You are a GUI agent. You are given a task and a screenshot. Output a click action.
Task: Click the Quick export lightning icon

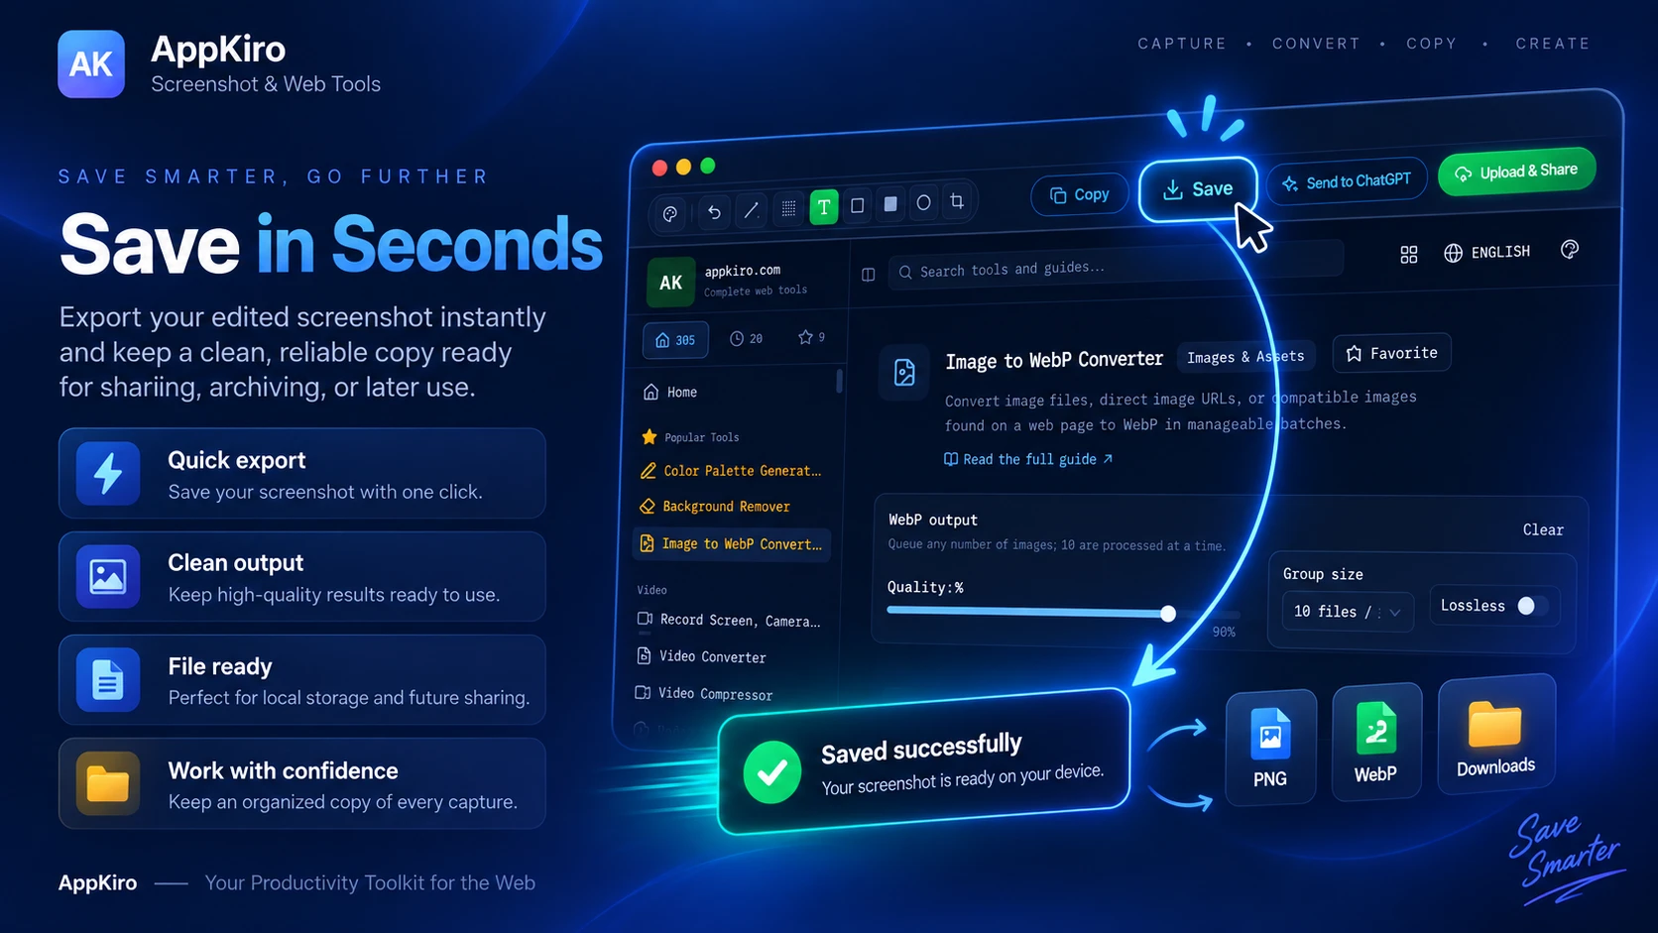(108, 474)
